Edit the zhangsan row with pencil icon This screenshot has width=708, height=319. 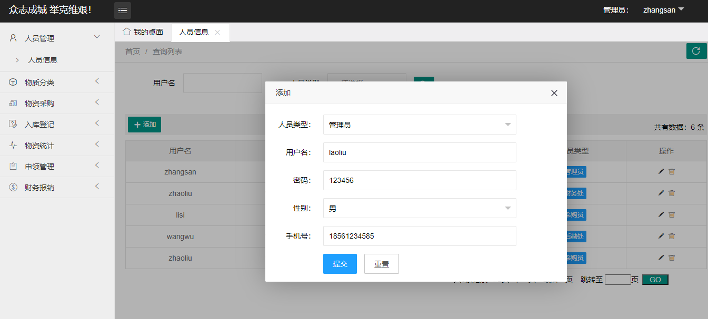point(661,171)
